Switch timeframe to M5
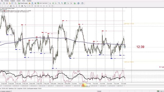Image resolution: width=164 pixels, height=92 pixels. (x=33, y=6)
